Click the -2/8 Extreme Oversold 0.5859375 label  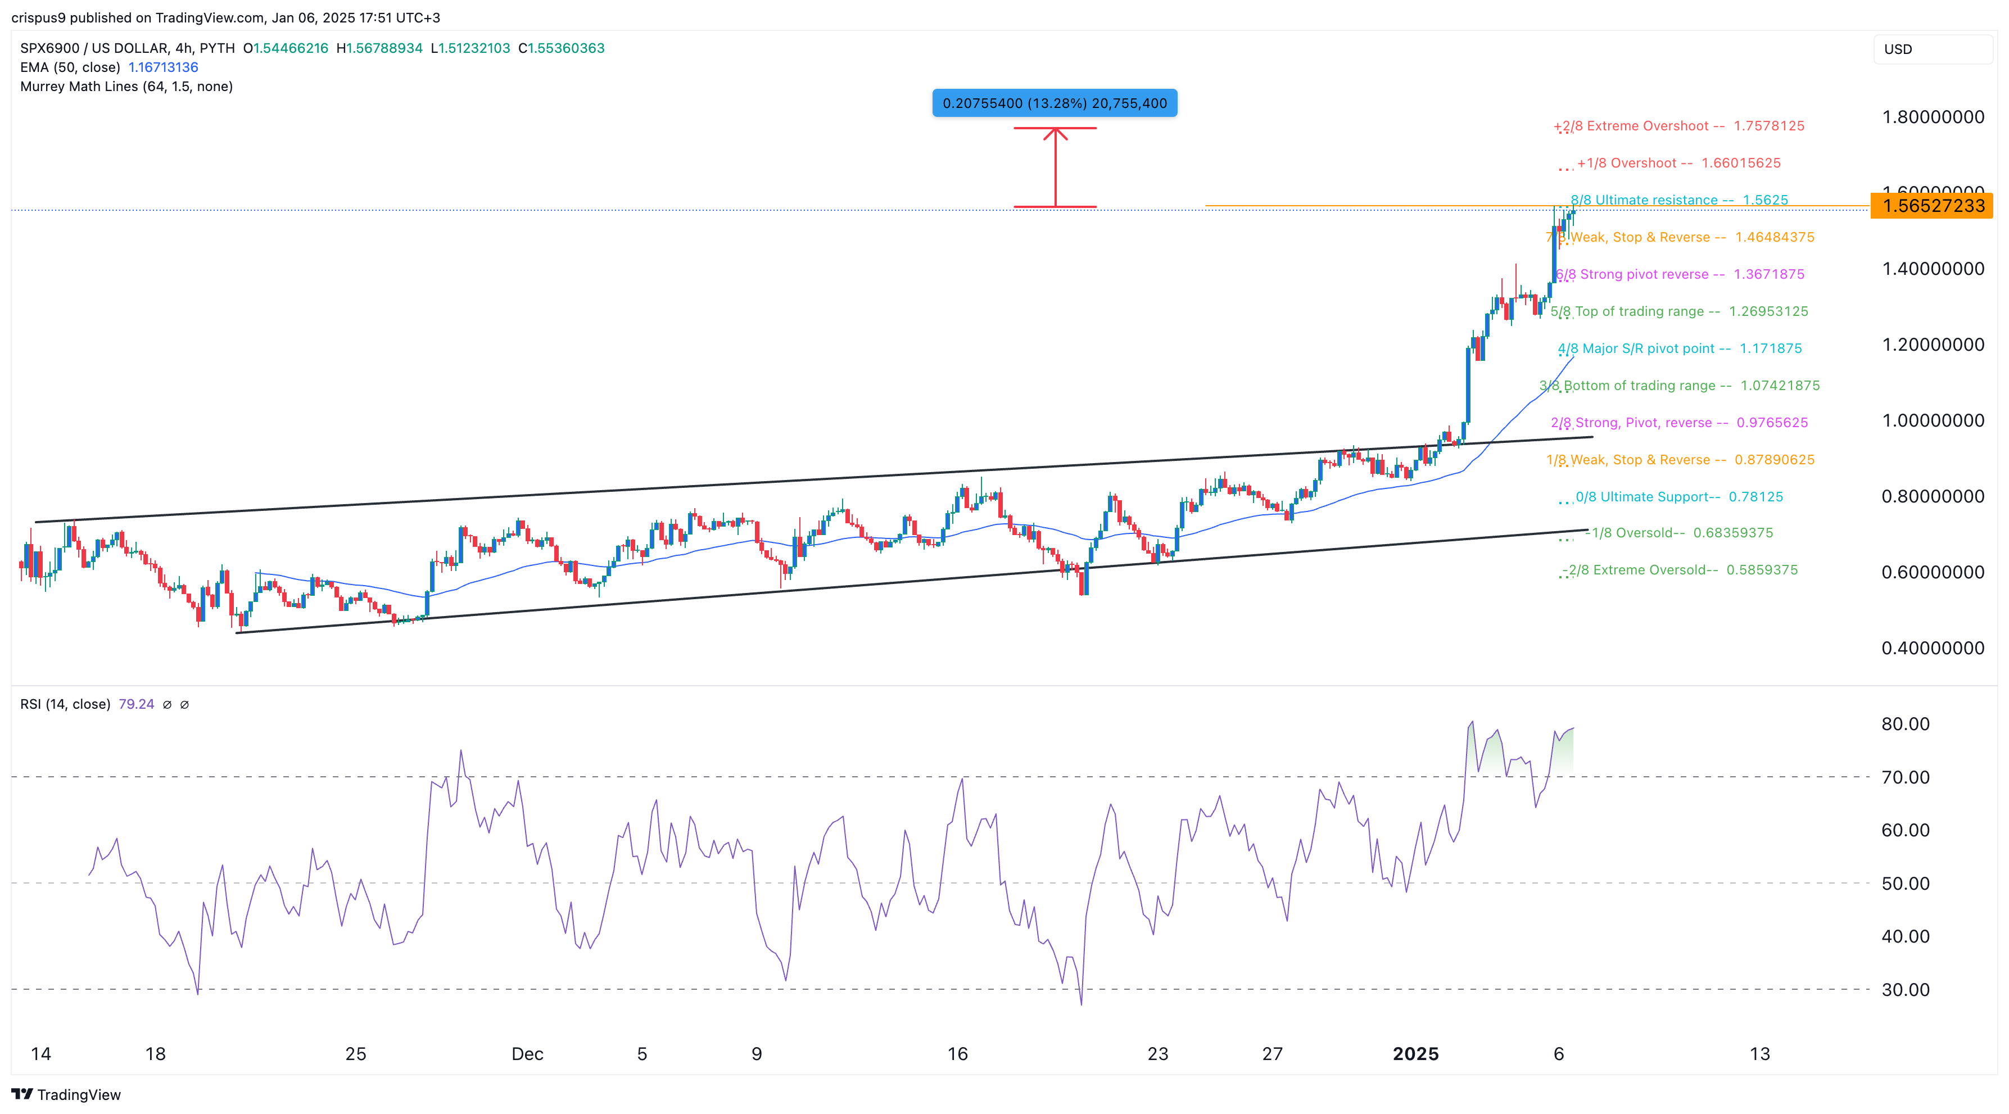[1680, 570]
